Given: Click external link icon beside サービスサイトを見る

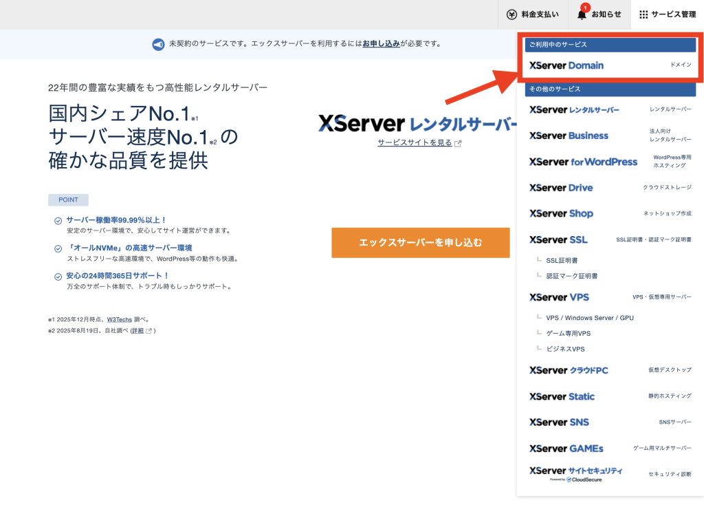Looking at the screenshot, I should [458, 143].
